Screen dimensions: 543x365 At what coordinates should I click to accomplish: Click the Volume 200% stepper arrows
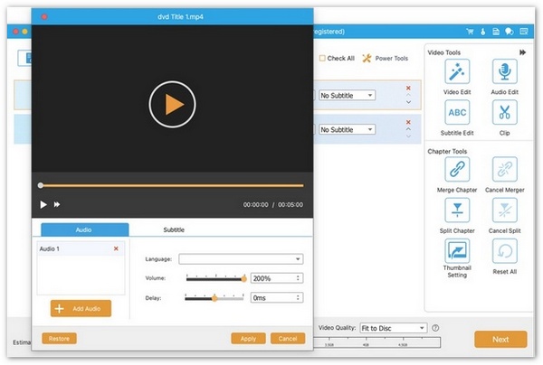pyautogui.click(x=298, y=278)
